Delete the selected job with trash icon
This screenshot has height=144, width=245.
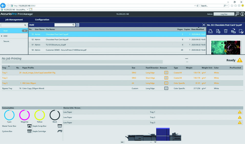(226, 31)
